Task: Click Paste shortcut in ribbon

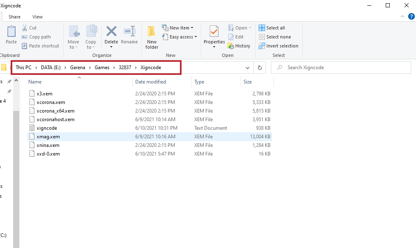Action: point(40,46)
